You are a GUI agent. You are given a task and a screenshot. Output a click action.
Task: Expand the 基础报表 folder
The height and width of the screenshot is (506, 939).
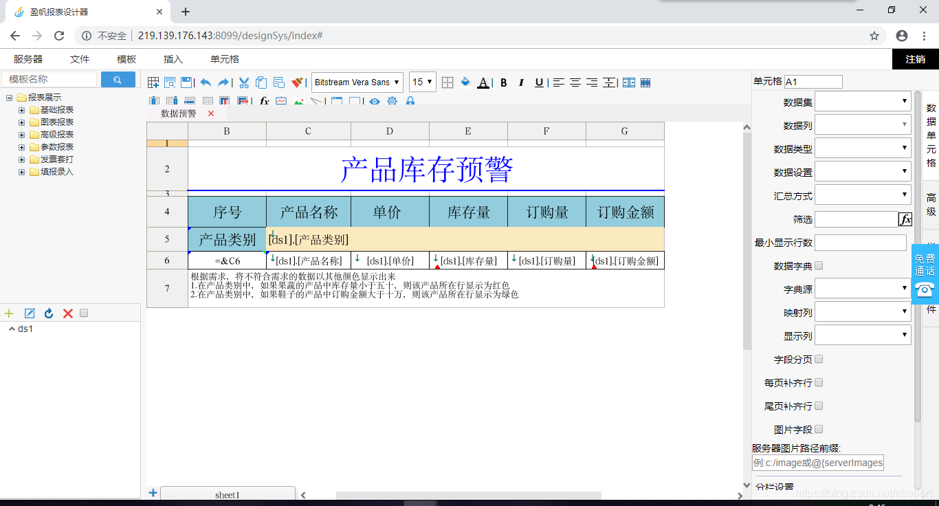pos(21,110)
